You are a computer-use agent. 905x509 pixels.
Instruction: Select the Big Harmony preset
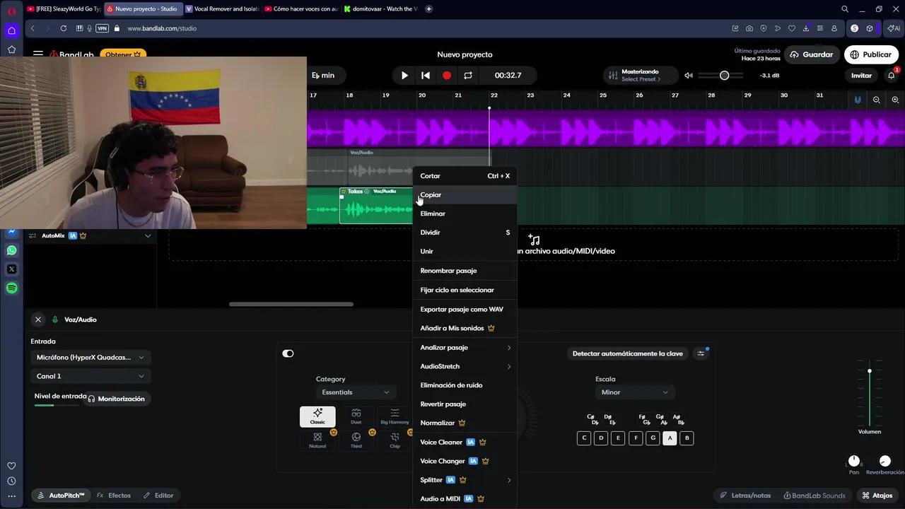click(x=394, y=417)
